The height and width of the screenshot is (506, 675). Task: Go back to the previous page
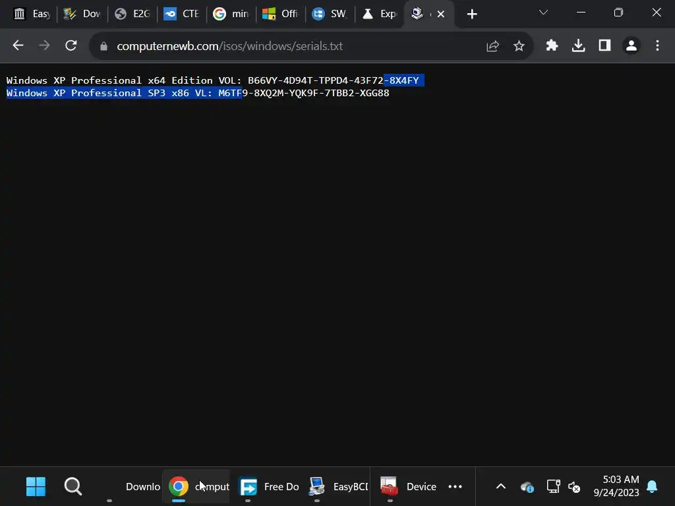point(18,45)
